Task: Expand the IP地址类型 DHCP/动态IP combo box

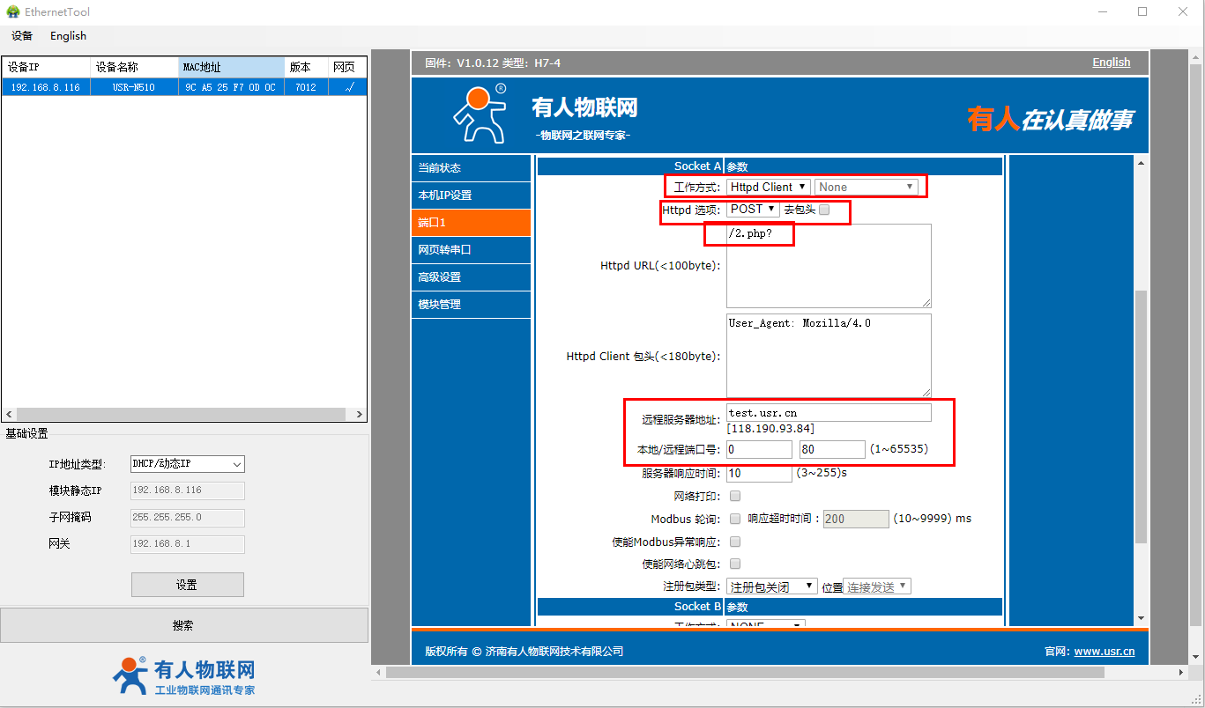Action: click(187, 464)
